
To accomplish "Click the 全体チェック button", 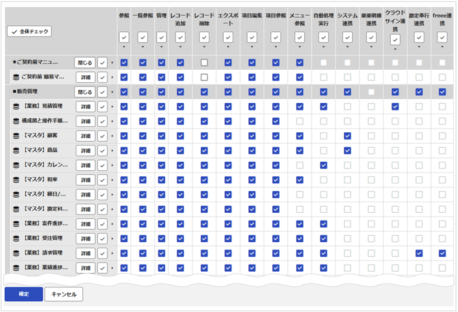I will click(29, 31).
